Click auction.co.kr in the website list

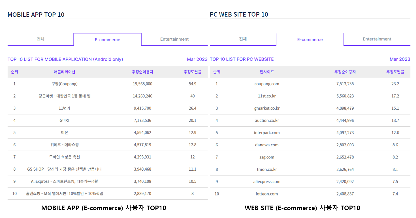267,120
